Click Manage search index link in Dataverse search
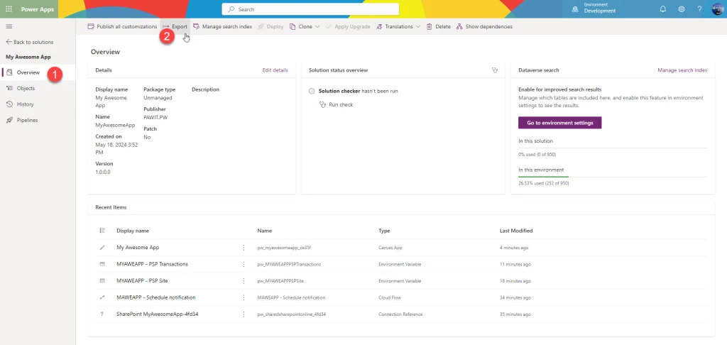The width and height of the screenshot is (727, 345). tap(682, 70)
